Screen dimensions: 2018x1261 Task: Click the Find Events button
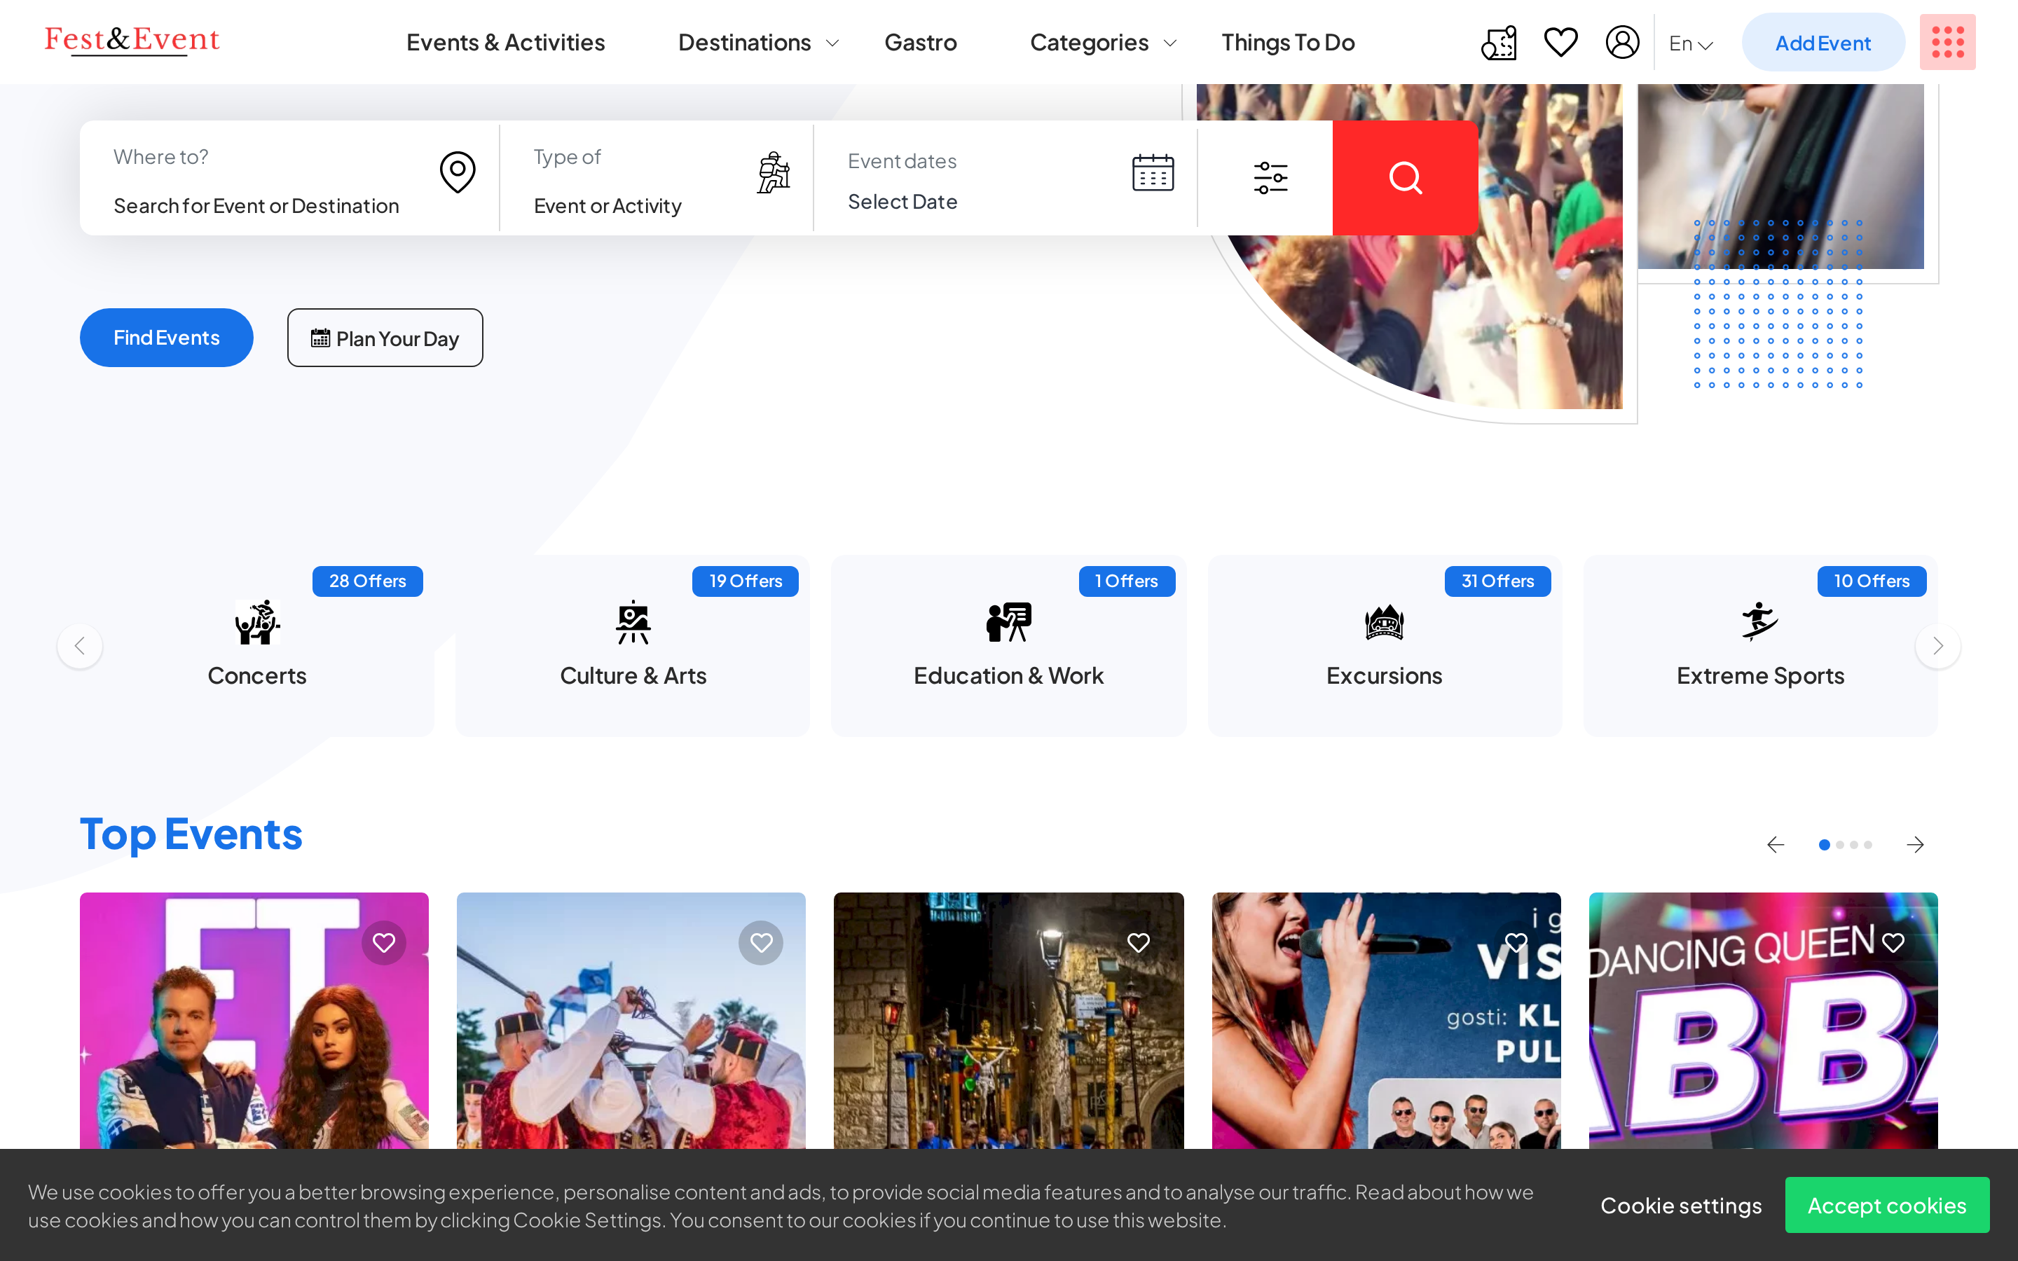click(x=167, y=338)
